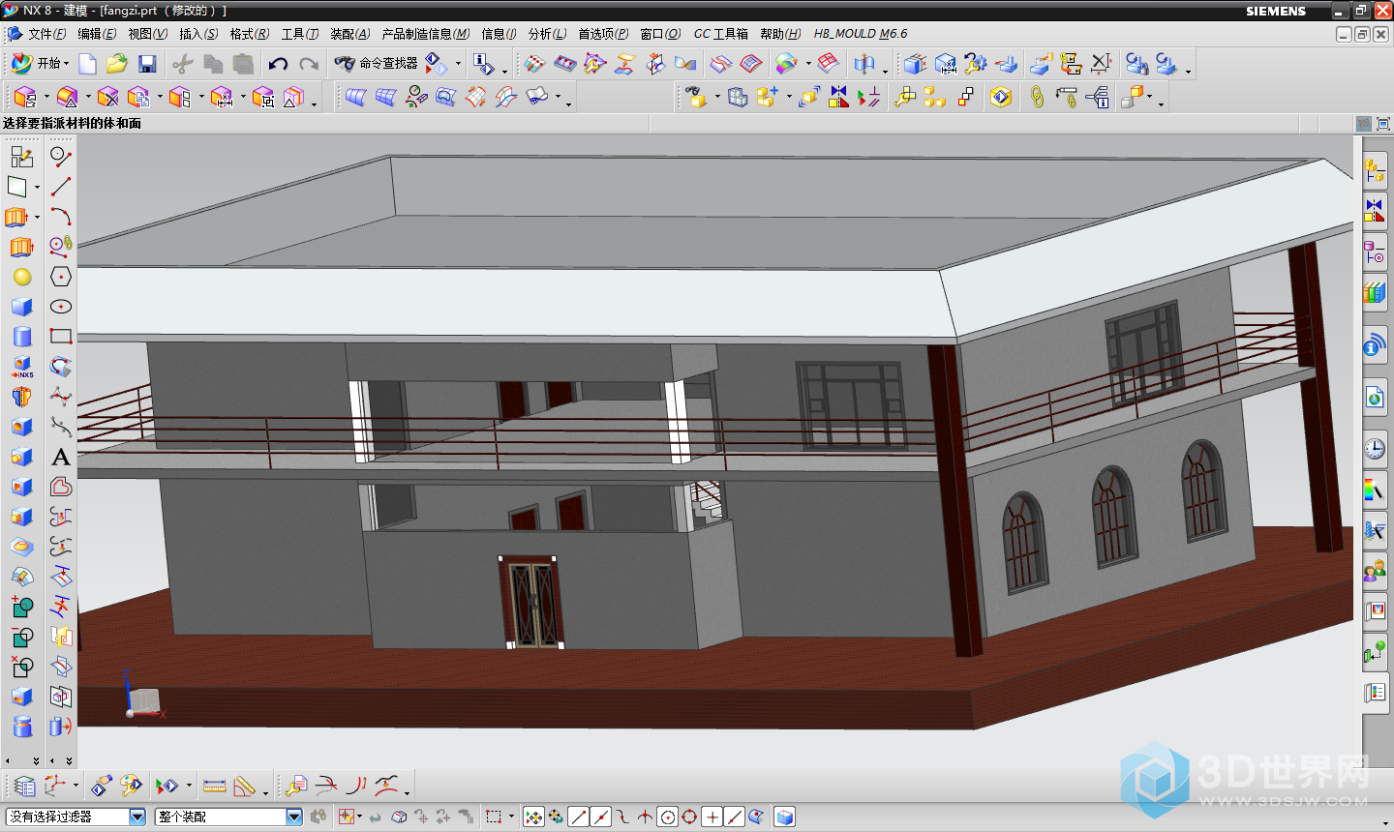Image resolution: width=1394 pixels, height=832 pixels.
Task: Open the 文件(F) menu
Action: (46, 34)
